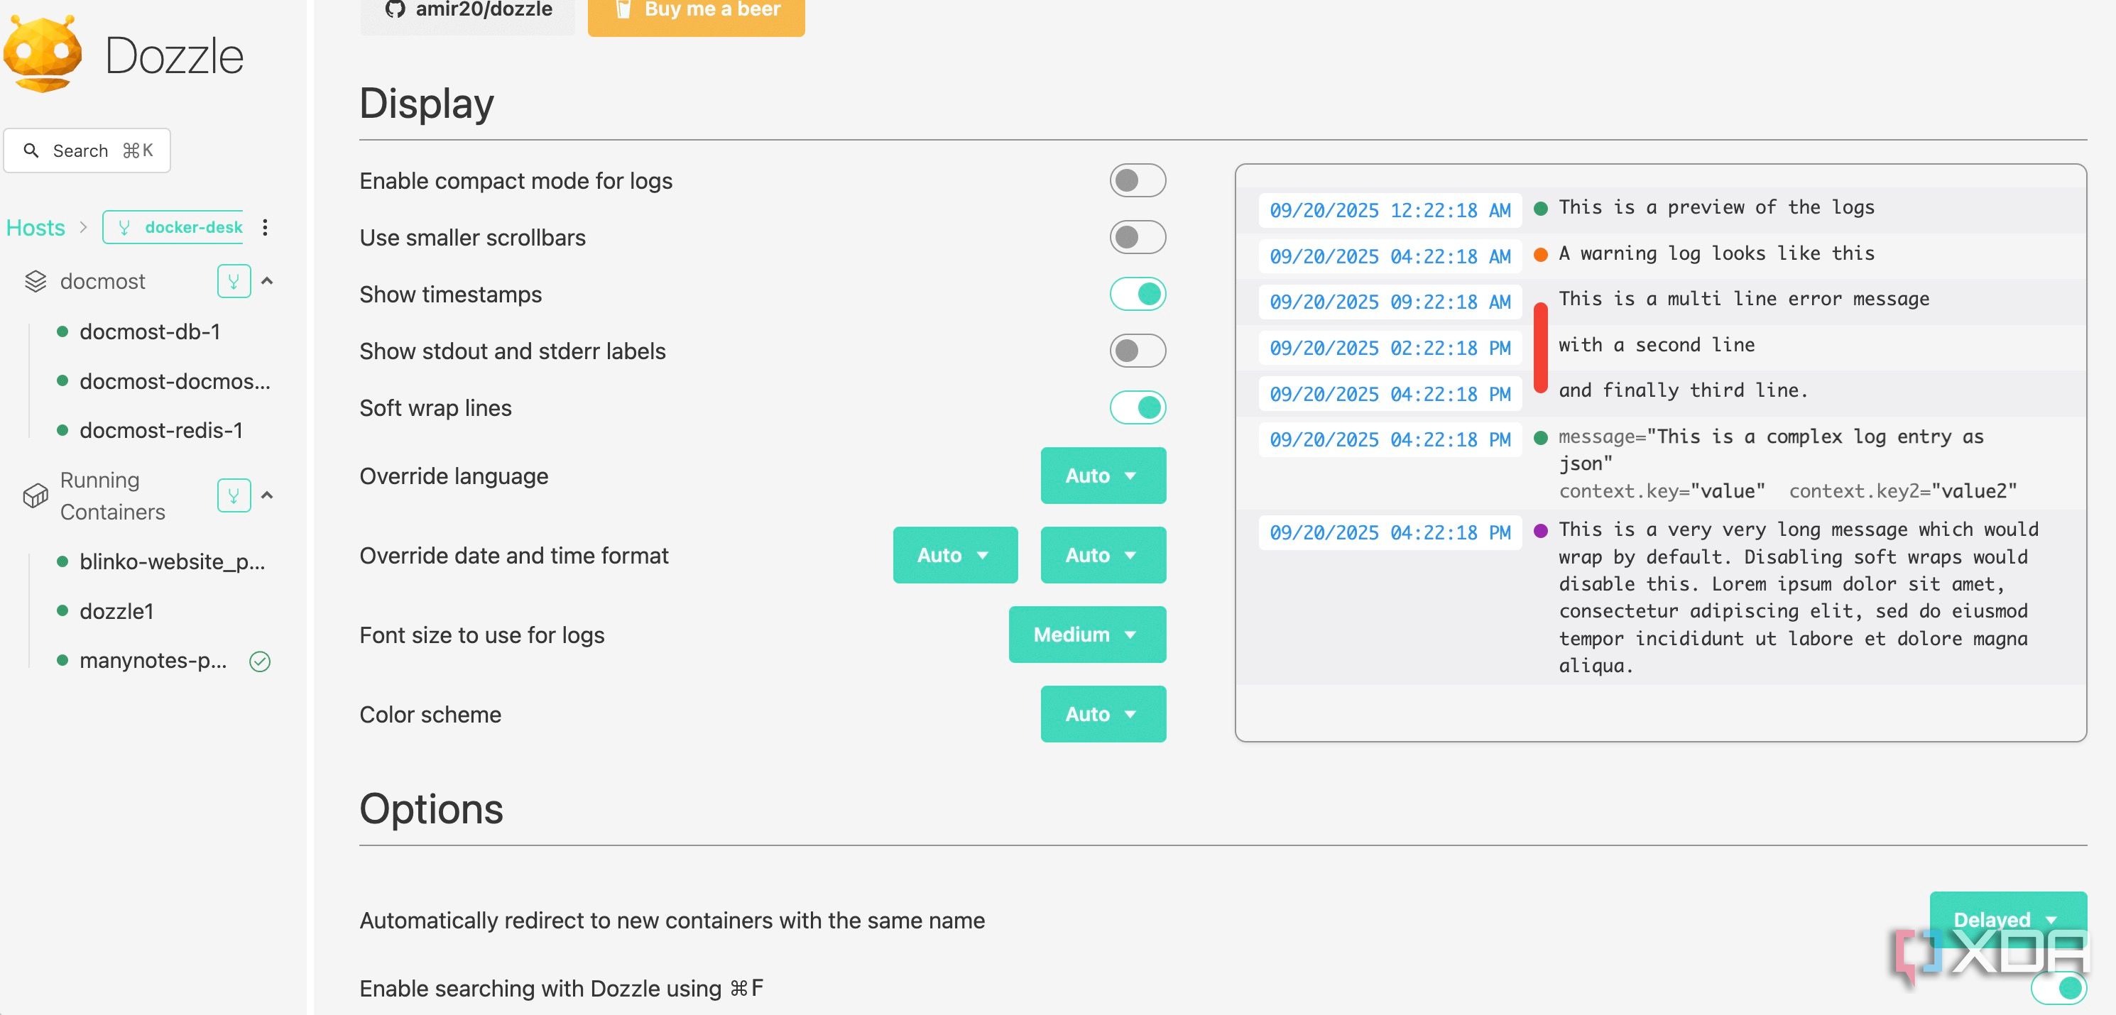Click the green status dot of dozzle1
Image resolution: width=2116 pixels, height=1015 pixels.
coord(62,611)
